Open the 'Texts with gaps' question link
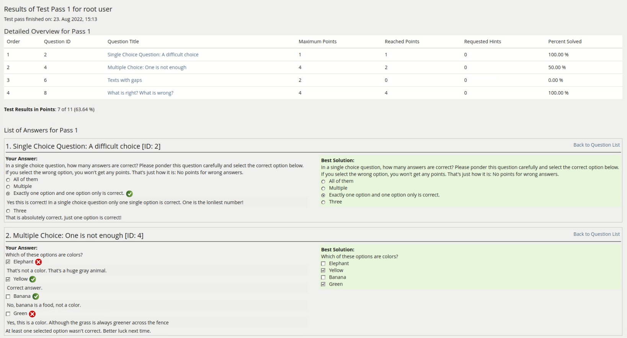 (124, 80)
